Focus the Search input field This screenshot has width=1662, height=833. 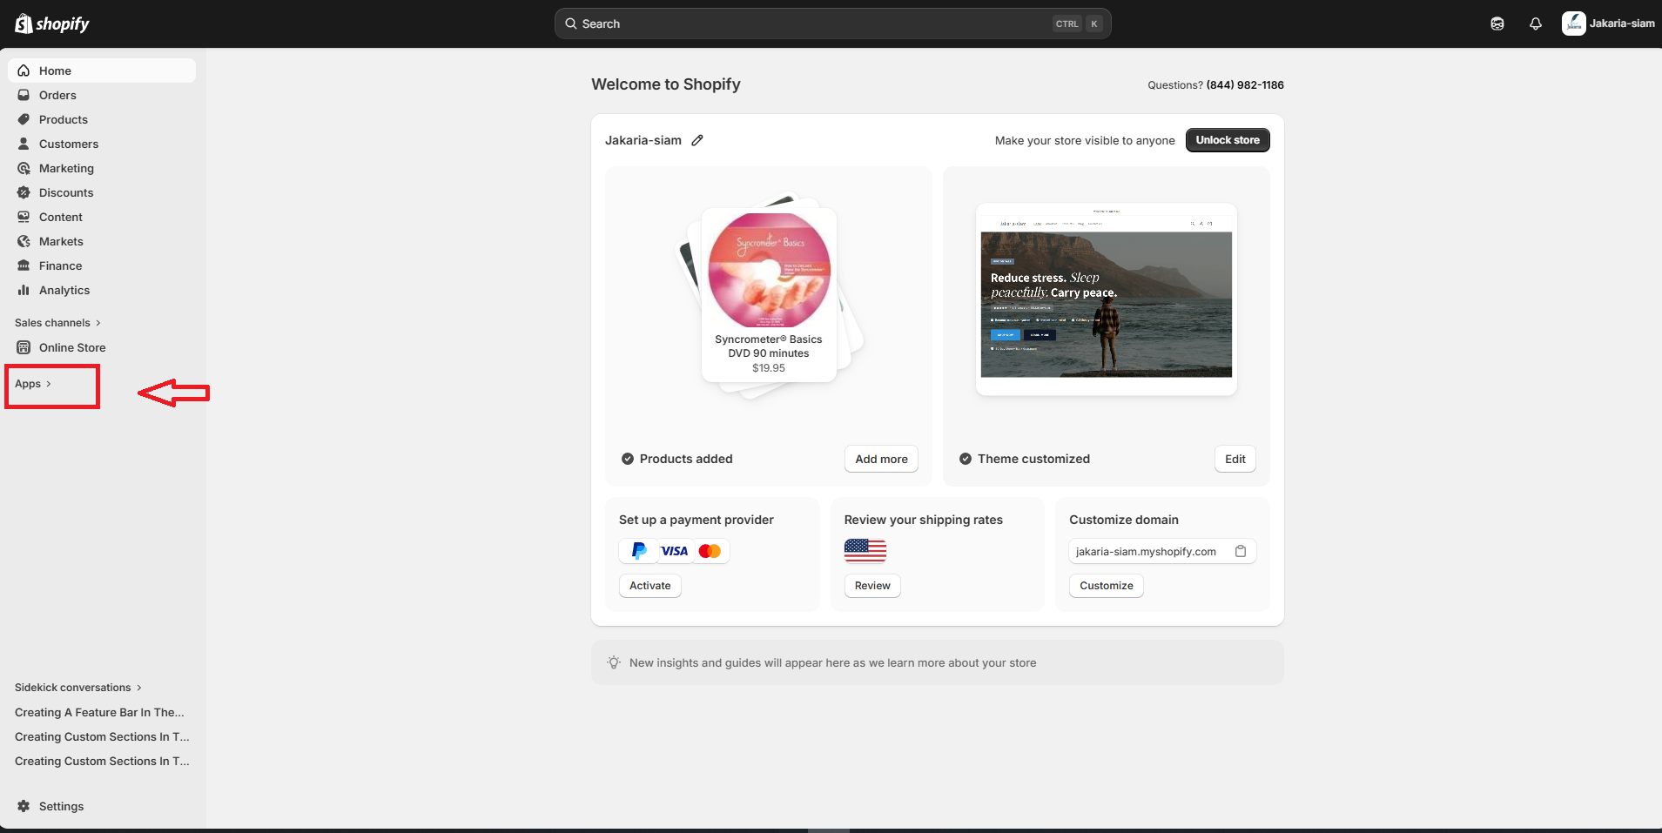click(810, 24)
